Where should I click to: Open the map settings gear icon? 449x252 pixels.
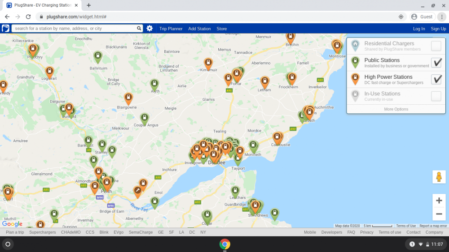click(150, 28)
